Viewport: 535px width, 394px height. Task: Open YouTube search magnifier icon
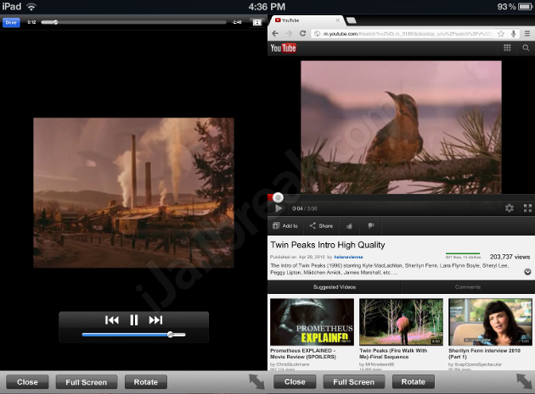pos(527,48)
